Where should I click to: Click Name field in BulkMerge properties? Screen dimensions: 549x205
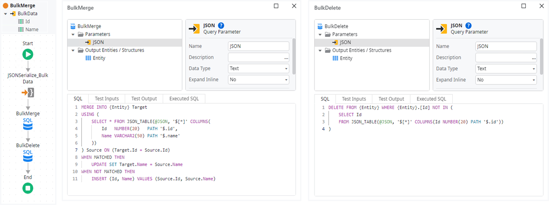[x=259, y=46]
